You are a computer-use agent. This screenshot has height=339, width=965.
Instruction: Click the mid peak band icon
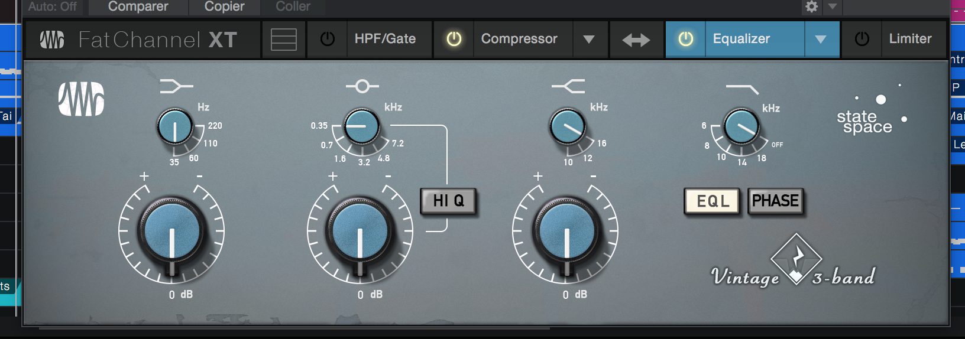362,86
